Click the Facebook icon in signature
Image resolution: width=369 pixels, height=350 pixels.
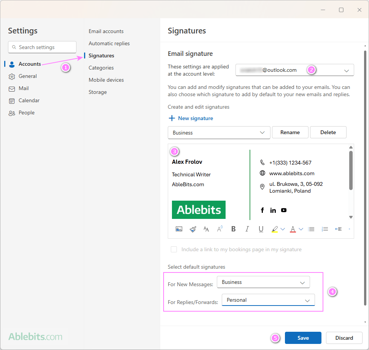pos(262,210)
